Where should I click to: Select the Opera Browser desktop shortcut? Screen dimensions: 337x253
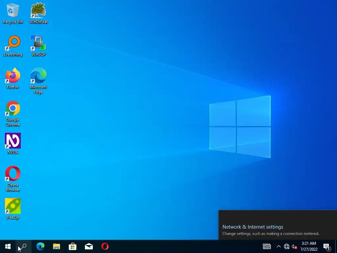pyautogui.click(x=13, y=179)
